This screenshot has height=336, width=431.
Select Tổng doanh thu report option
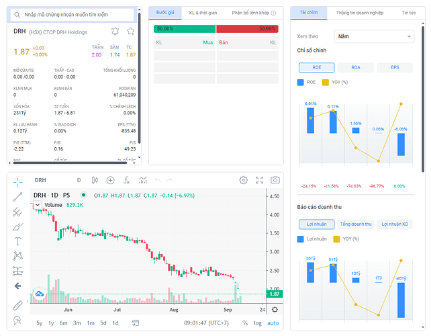(x=356, y=224)
